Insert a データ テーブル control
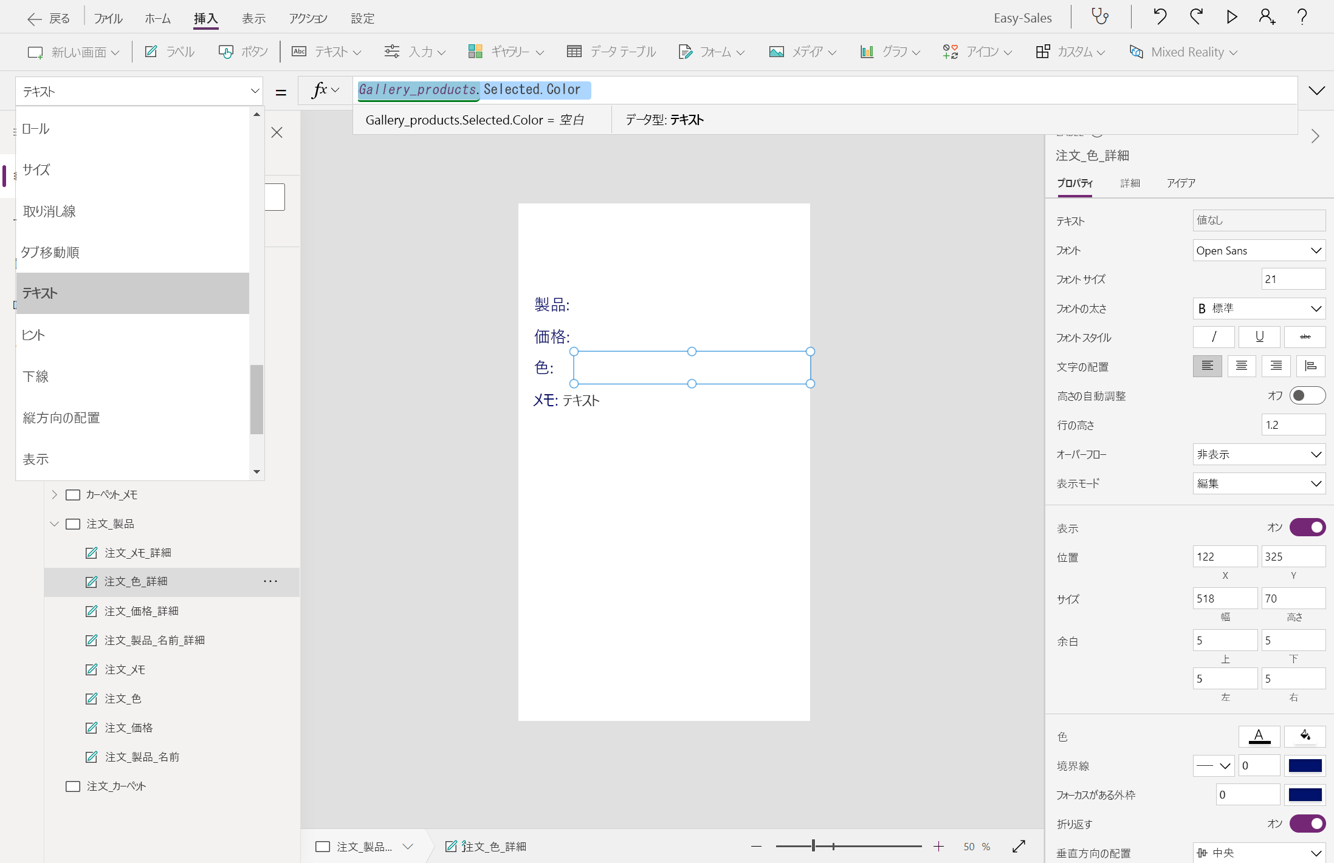The image size is (1334, 863). pos(611,52)
